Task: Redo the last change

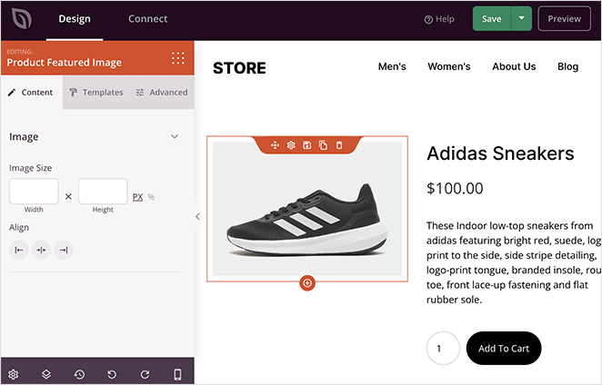Action: [x=145, y=374]
